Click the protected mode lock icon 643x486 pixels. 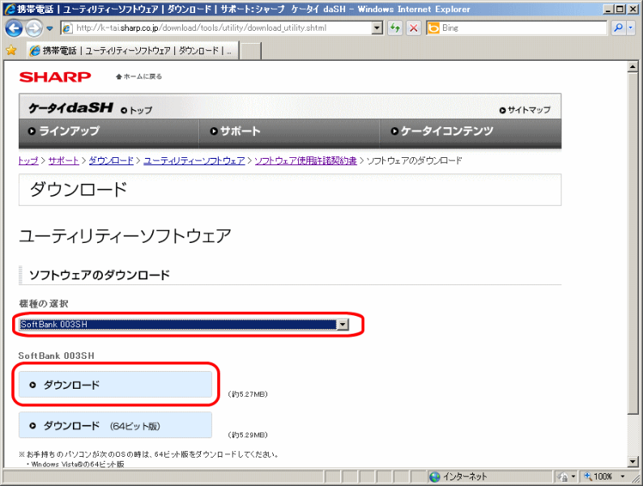(x=564, y=476)
